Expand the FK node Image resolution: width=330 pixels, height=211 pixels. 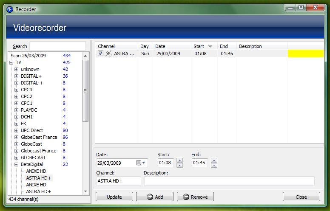[17, 124]
